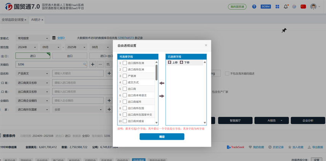Click the China flag language icon
Viewport: 326px width, 161px height.
click(x=303, y=6)
